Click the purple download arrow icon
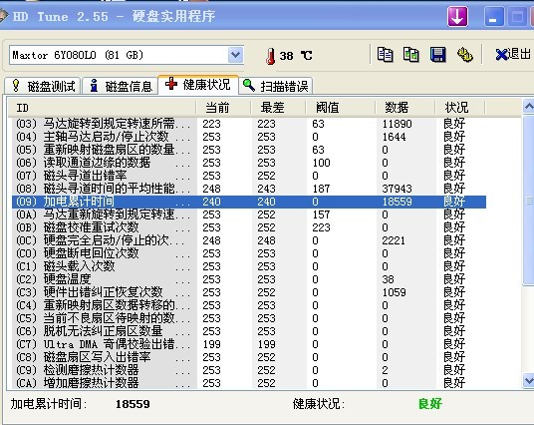Image resolution: width=534 pixels, height=425 pixels. click(x=457, y=16)
